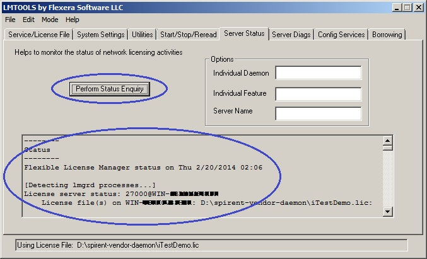Open the Edit menu
Viewport: 427px width, 259px height.
tap(29, 20)
